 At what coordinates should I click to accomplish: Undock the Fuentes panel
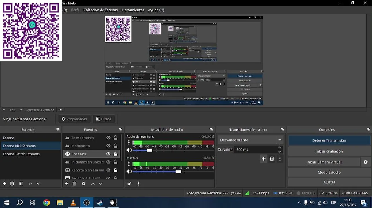pos(121,130)
